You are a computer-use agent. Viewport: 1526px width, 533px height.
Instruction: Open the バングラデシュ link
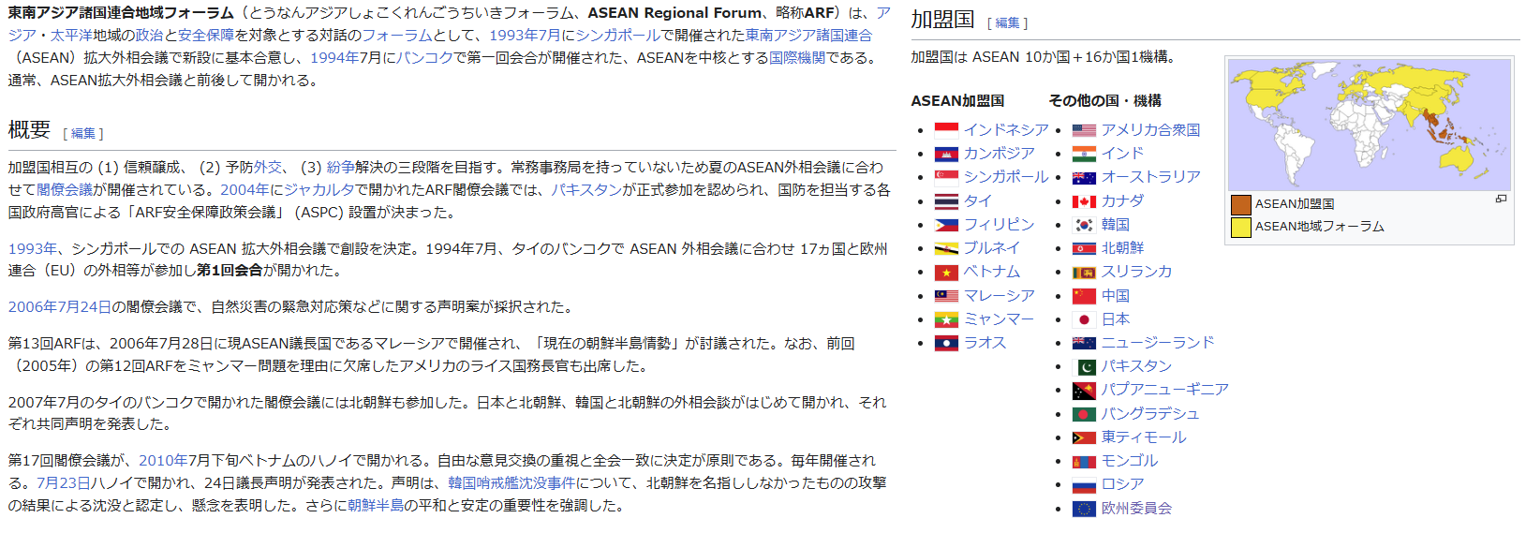tap(1150, 414)
